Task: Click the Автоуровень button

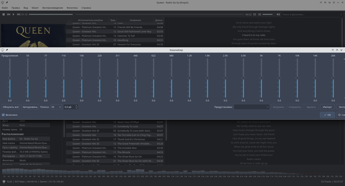Action: tap(30, 107)
